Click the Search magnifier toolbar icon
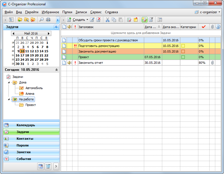Image resolution: width=224 pixels, height=174 pixels. click(x=42, y=20)
